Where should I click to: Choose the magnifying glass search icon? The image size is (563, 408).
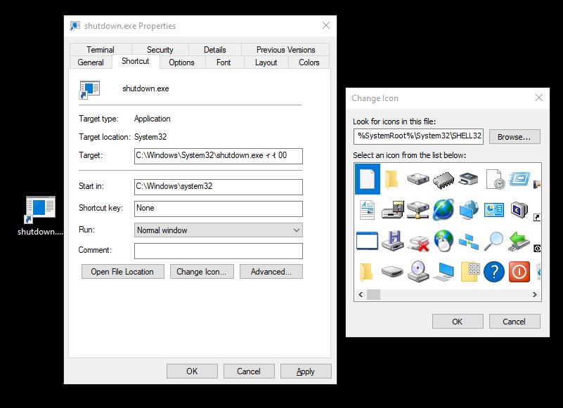click(x=494, y=240)
